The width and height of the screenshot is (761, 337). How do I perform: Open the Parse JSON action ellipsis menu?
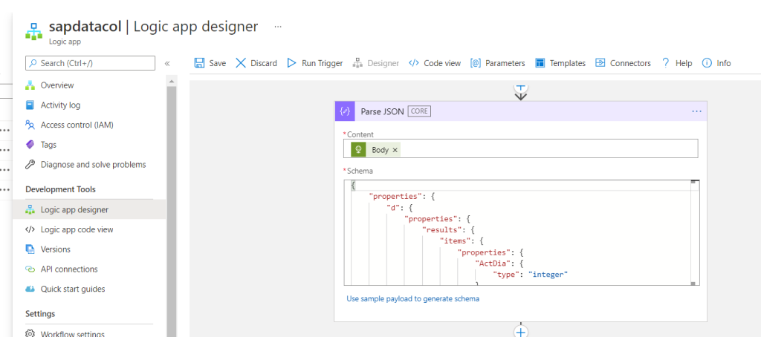tap(696, 111)
